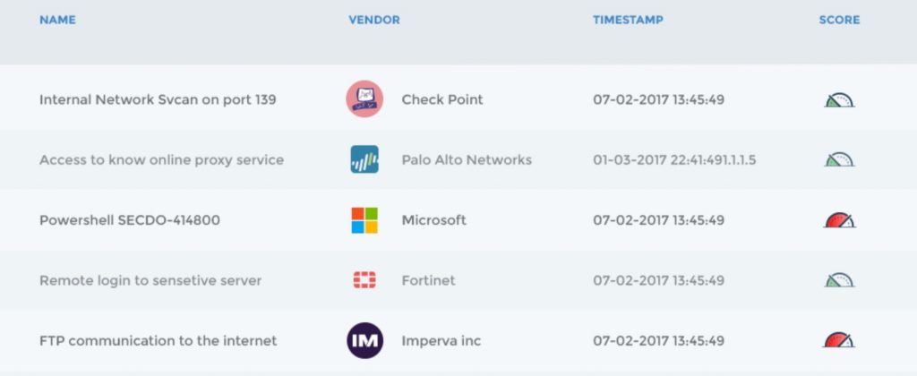Viewport: 917px width, 376px height.
Task: Sort by the NAME column header
Action: tap(57, 20)
